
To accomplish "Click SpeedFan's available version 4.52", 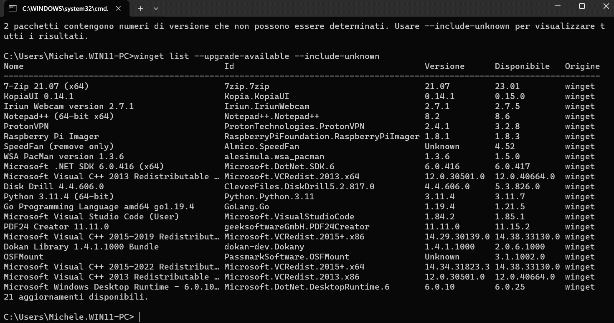I will (505, 147).
